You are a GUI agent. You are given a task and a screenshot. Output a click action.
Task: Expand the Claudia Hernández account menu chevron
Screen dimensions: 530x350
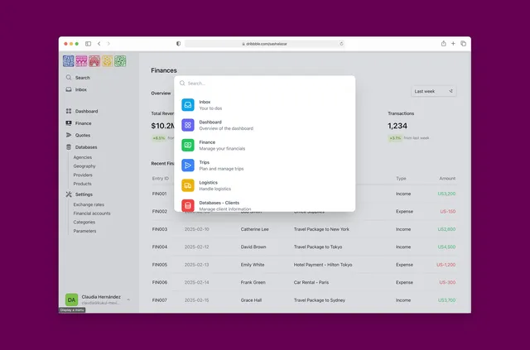click(128, 300)
